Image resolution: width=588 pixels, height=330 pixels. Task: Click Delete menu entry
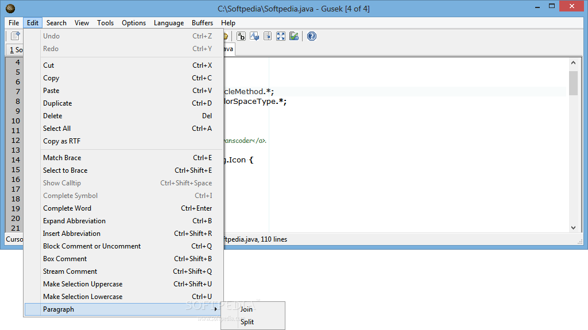(x=124, y=116)
